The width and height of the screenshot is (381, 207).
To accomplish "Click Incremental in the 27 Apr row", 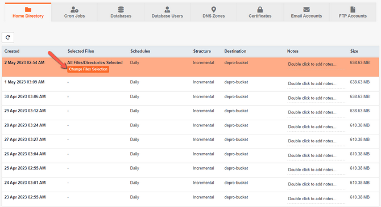I will pyautogui.click(x=204, y=140).
